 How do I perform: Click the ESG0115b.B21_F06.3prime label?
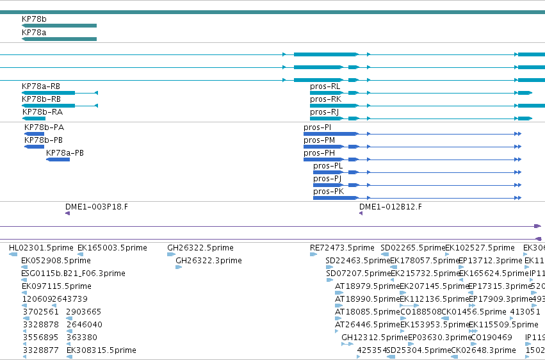[x=74, y=274]
